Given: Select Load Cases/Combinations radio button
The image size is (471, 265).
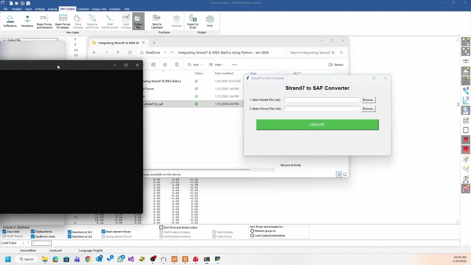Looking at the screenshot, I should tap(252, 236).
